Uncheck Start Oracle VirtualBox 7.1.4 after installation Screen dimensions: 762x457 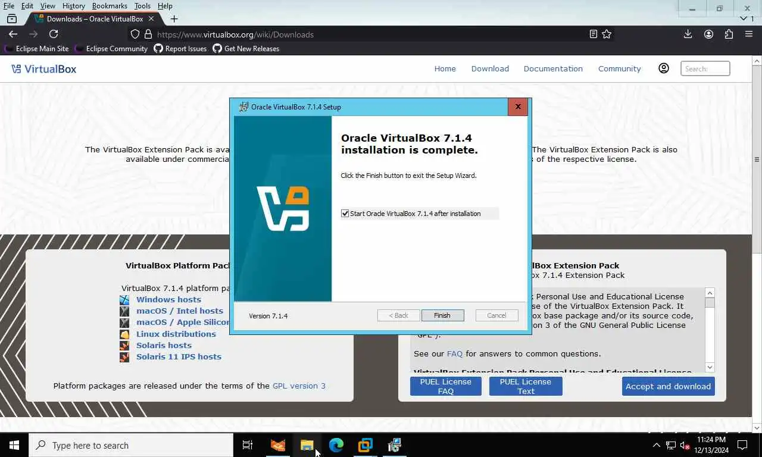coord(345,214)
